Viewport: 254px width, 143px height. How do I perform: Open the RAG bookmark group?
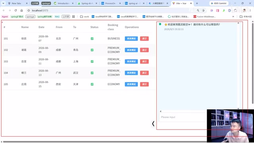pyautogui.click(x=57, y=17)
